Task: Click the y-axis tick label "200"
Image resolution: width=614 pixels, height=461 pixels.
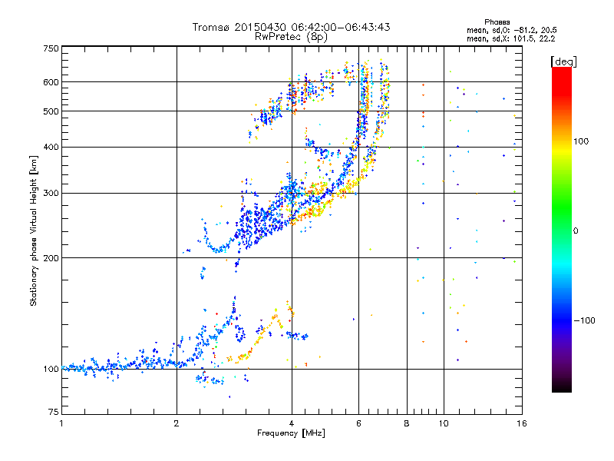Action: click(x=51, y=258)
